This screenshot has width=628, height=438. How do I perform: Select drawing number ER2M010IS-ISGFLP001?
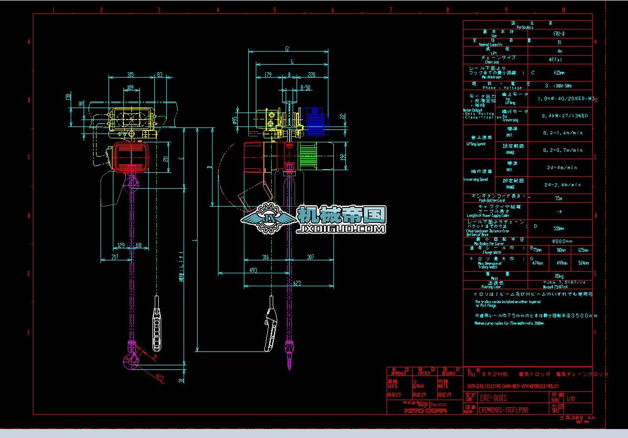504,411
